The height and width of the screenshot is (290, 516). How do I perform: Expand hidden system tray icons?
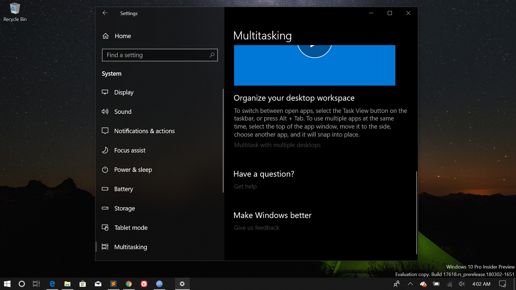[410, 284]
